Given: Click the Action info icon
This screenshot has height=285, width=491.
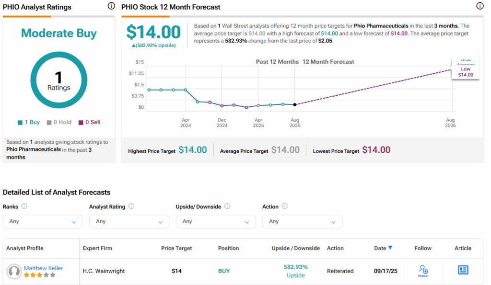Looking at the screenshot, I should tap(284, 206).
